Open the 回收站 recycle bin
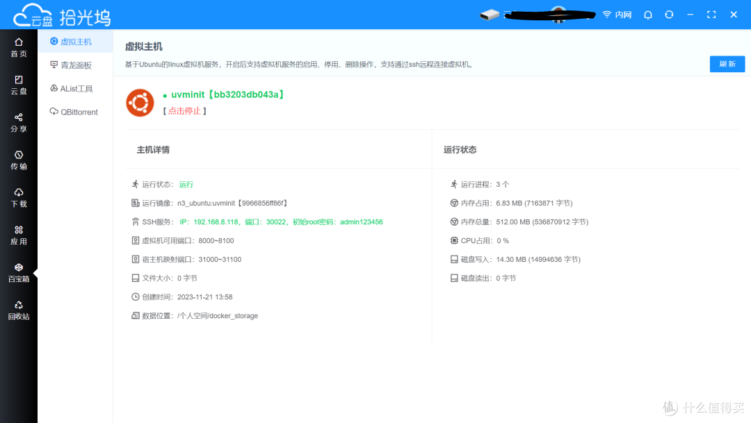 [x=19, y=310]
